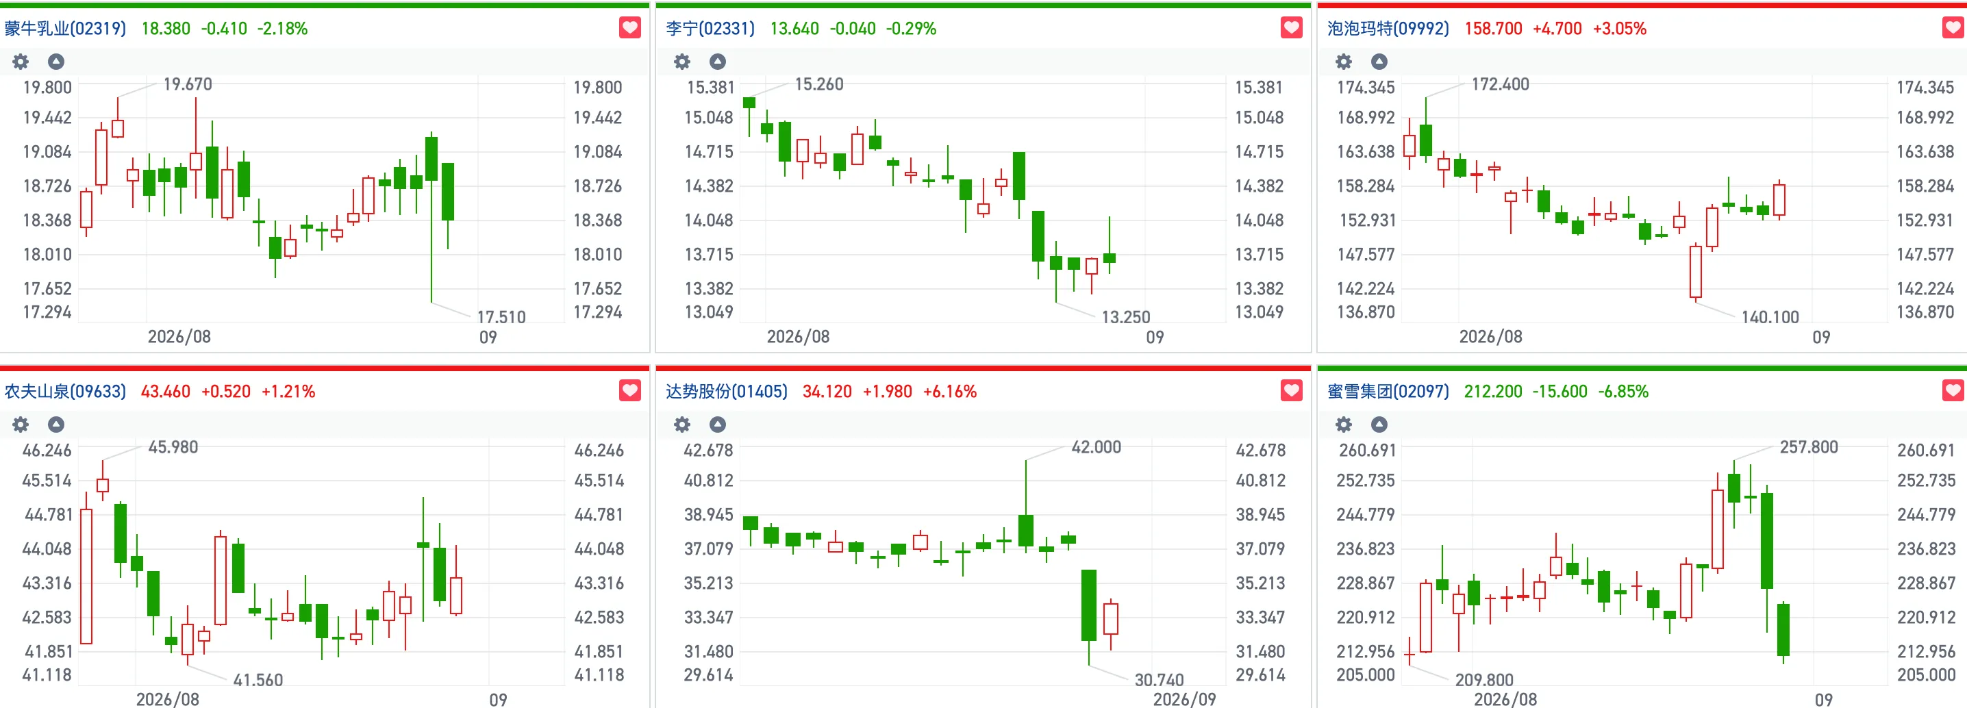Toggle favorite heart for 农夫山泉(09633)
The width and height of the screenshot is (1967, 708).
[x=630, y=391]
